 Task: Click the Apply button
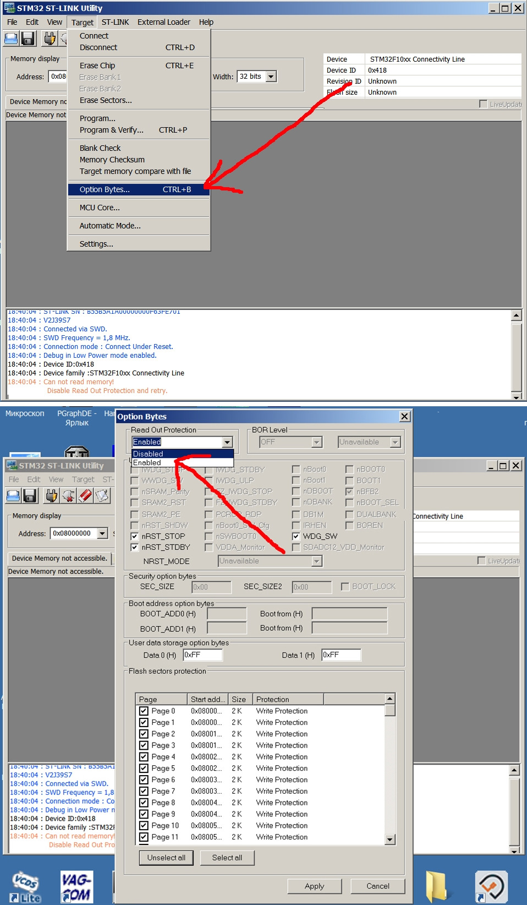pyautogui.click(x=315, y=886)
